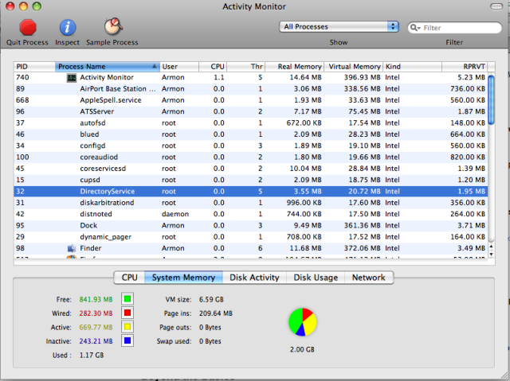Viewport: 510px width, 381px height.
Task: Click the scrollbar down arrow
Action: [492, 255]
